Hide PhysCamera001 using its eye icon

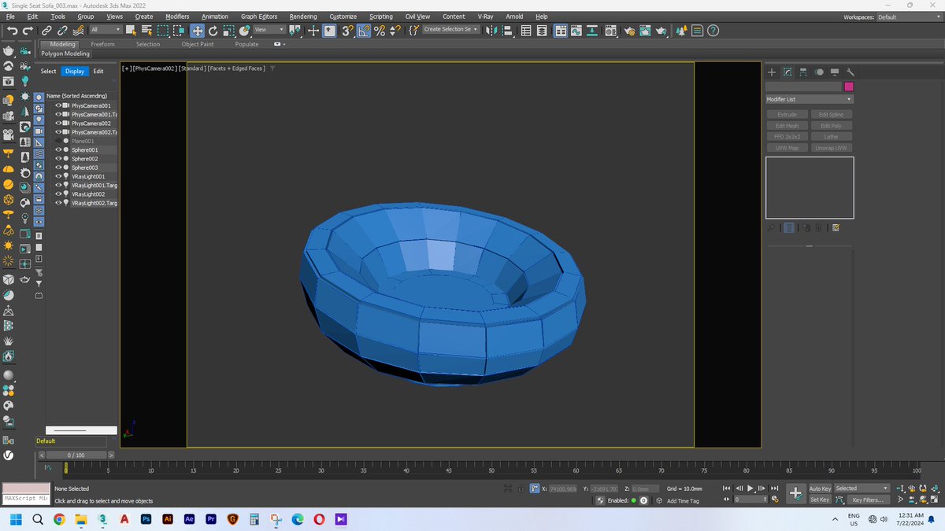(57, 105)
